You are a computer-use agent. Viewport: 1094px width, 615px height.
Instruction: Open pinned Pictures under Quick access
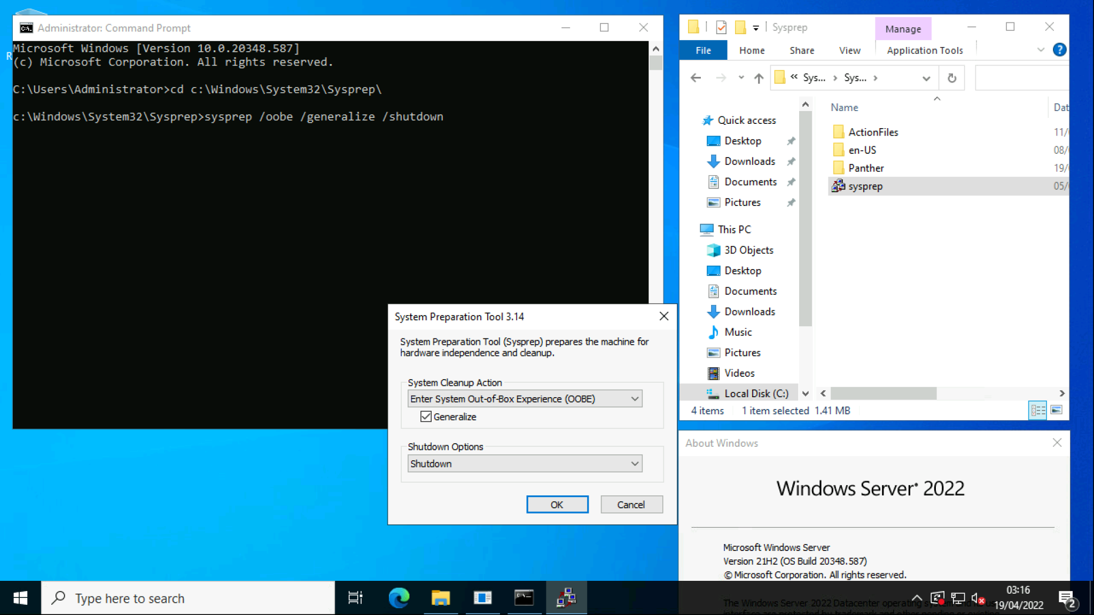point(742,202)
